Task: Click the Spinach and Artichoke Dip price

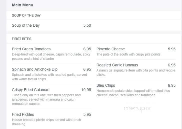Action: click(x=87, y=69)
